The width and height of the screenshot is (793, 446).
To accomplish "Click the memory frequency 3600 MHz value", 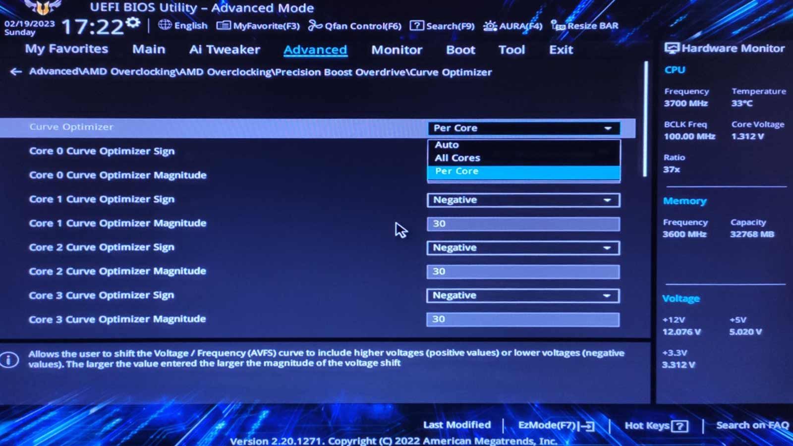I will 684,234.
